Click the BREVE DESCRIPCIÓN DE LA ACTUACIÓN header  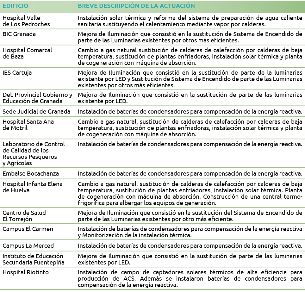136,6
